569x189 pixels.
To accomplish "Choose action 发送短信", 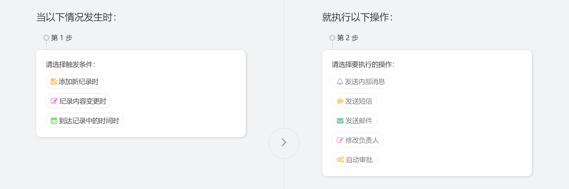I will point(354,101).
